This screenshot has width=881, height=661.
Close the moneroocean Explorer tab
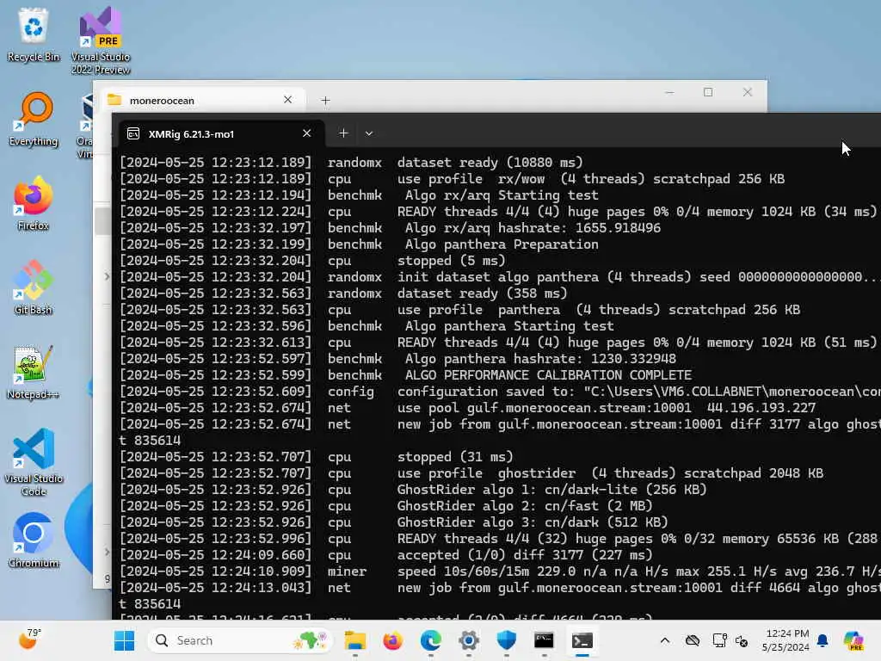coord(287,100)
